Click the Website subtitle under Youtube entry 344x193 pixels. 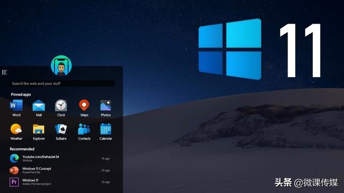coord(27,161)
